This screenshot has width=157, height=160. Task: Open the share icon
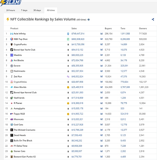coord(153,19)
